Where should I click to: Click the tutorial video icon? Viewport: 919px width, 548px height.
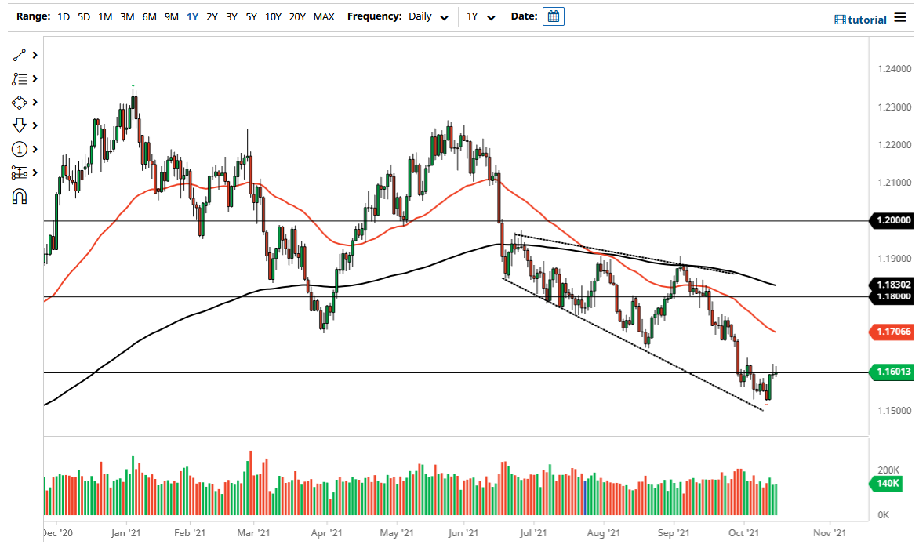pyautogui.click(x=840, y=20)
